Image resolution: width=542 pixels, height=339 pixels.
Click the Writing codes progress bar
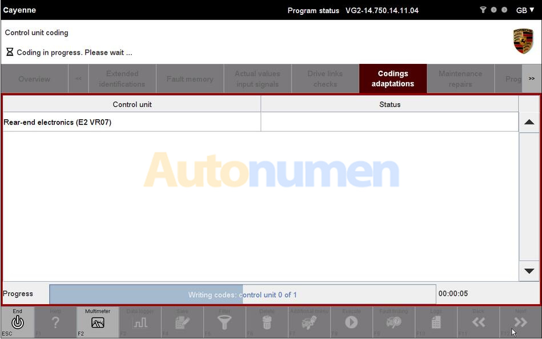[242, 294]
